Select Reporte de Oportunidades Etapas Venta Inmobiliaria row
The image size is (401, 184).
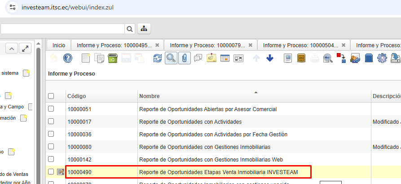(219, 172)
